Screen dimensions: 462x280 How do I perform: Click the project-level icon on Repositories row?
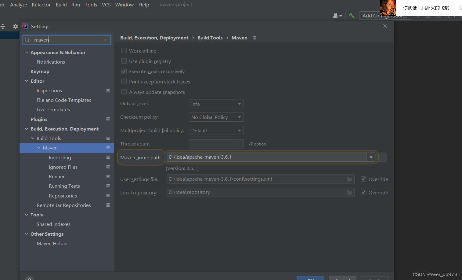click(108, 195)
